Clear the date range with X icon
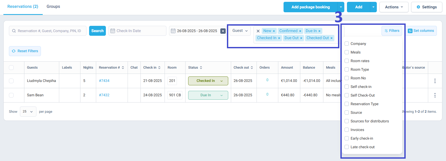 223,31
